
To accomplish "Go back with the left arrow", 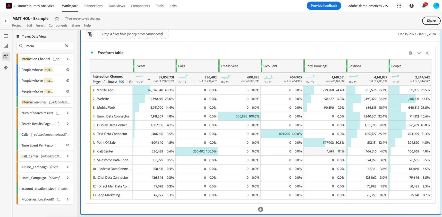I will pyautogui.click(x=5, y=21).
